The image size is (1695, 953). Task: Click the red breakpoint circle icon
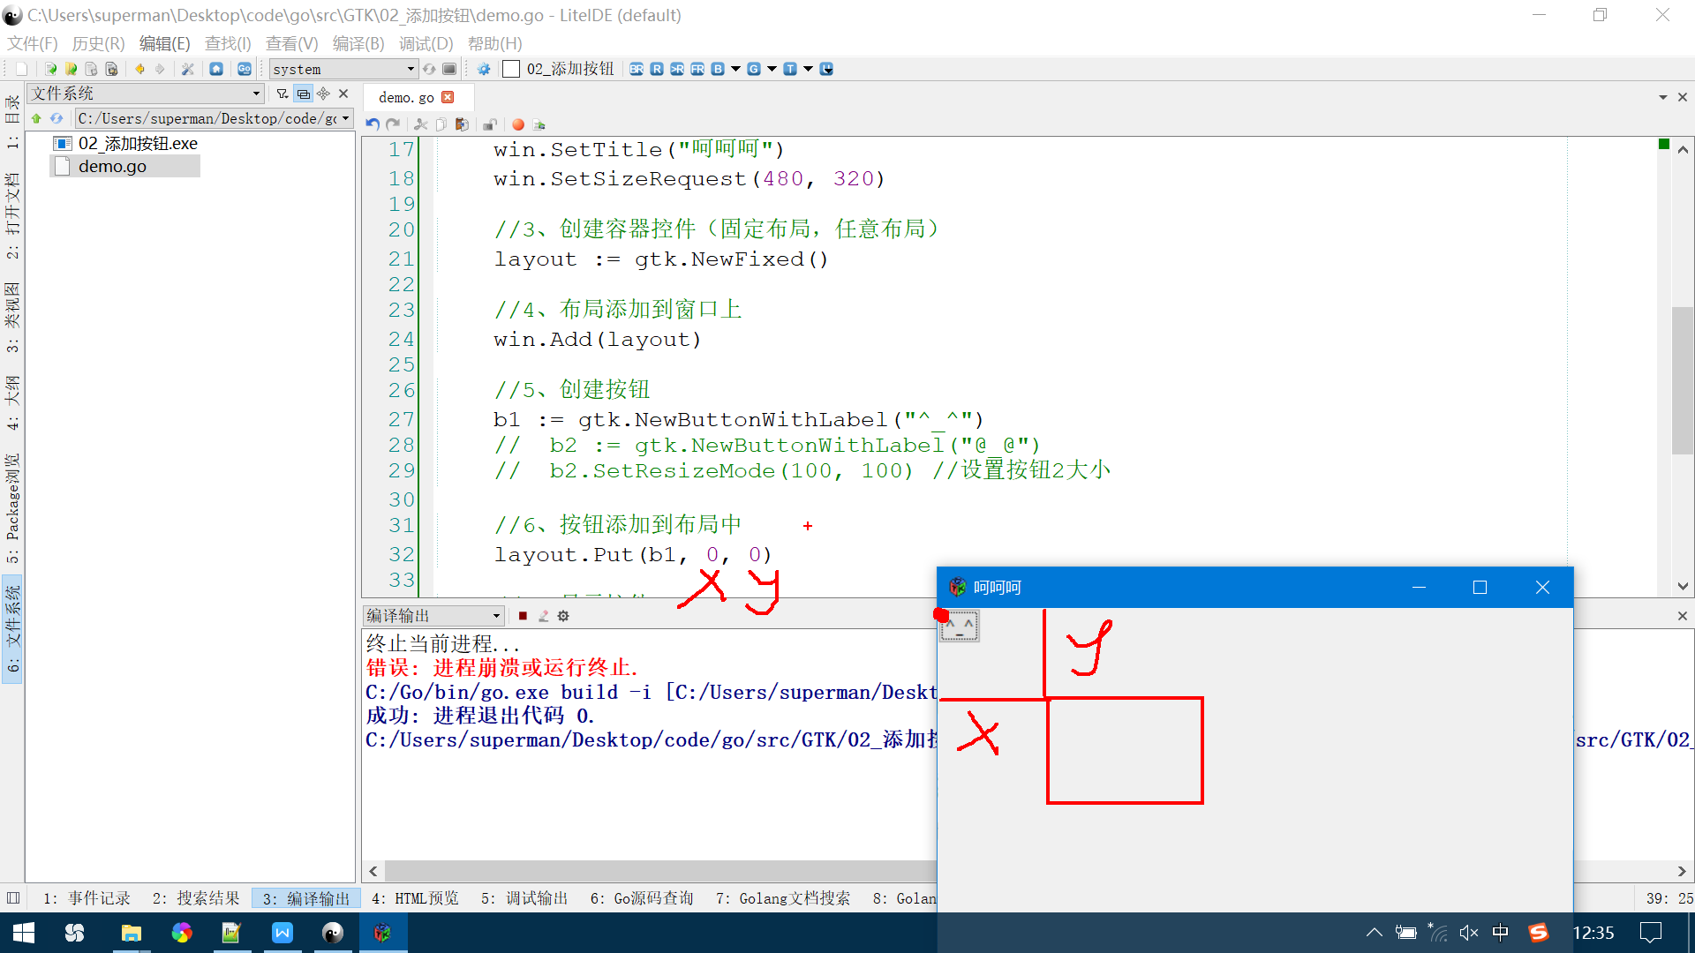[518, 124]
